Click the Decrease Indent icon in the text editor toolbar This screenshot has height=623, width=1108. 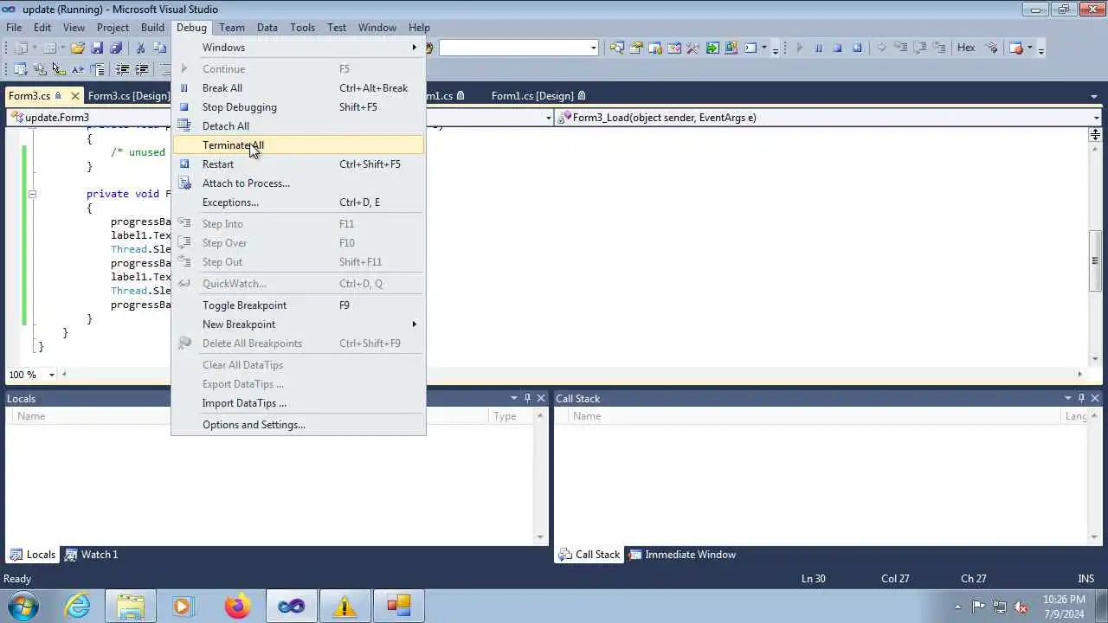(123, 69)
